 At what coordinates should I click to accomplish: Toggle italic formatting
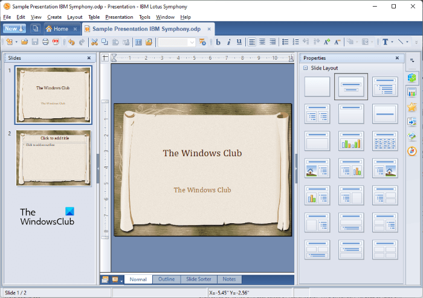point(229,42)
